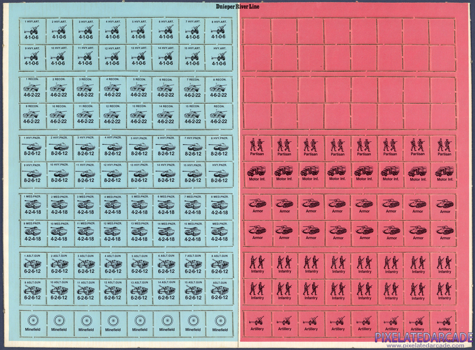Select the 1 HVY.ART. counter

click(x=32, y=30)
